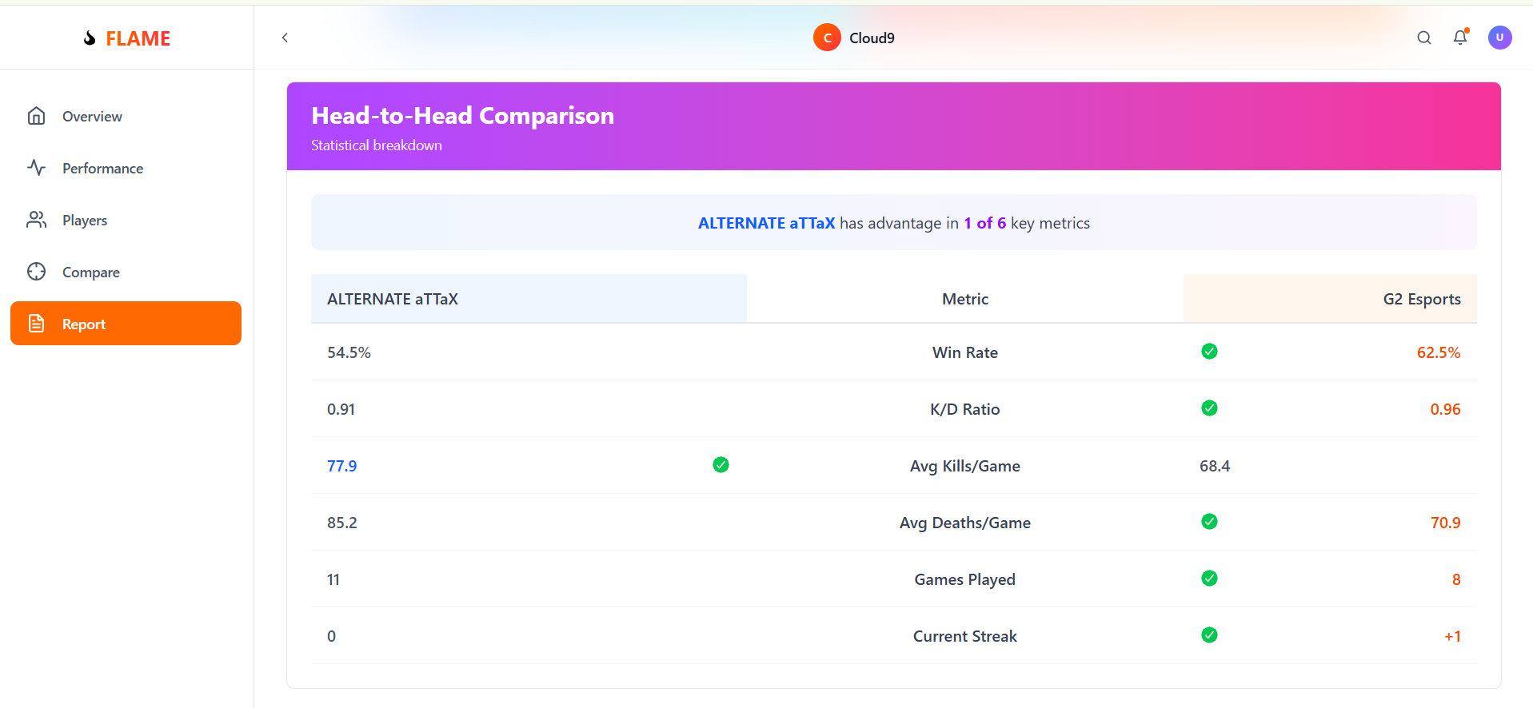Navigate to Players
The image size is (1533, 708).
click(x=126, y=220)
